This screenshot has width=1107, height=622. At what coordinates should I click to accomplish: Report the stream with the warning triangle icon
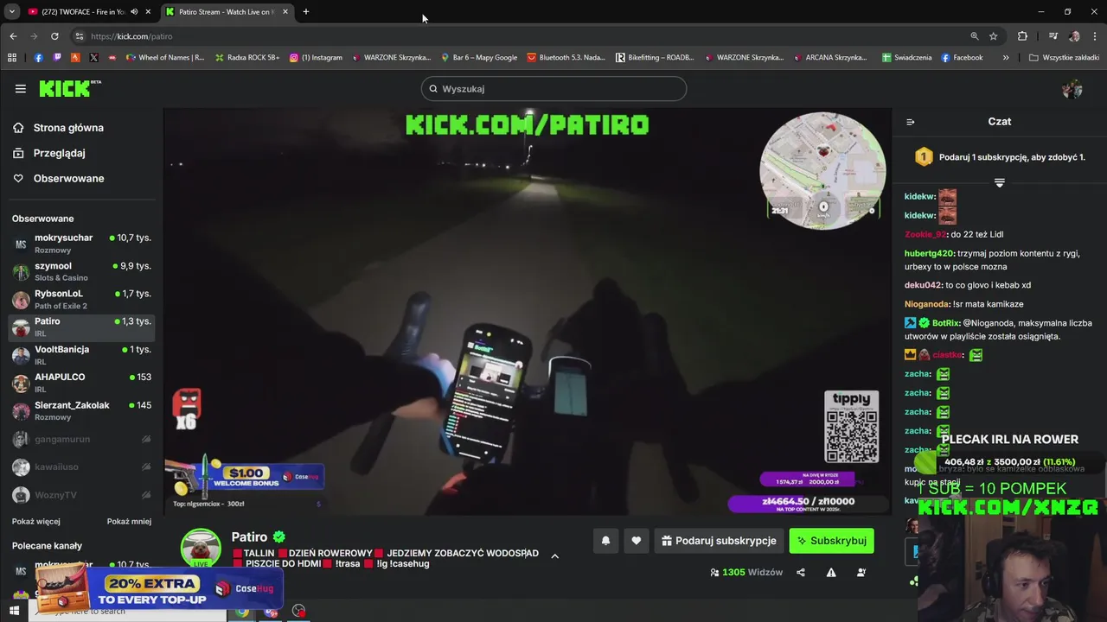(x=831, y=572)
